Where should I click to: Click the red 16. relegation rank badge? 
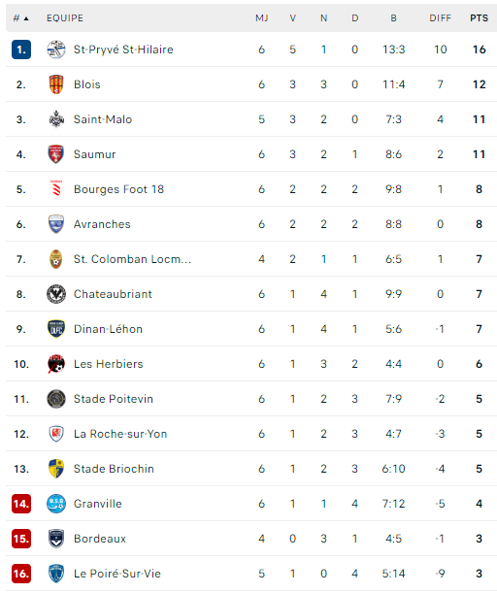[x=21, y=574]
